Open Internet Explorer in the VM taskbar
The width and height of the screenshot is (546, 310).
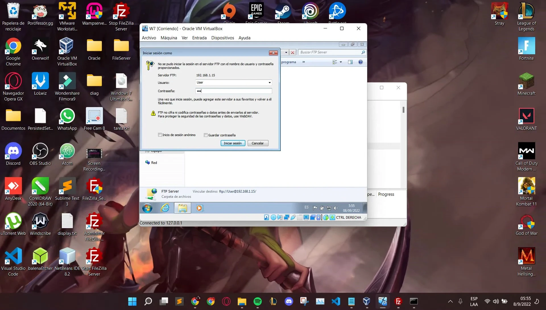point(165,208)
